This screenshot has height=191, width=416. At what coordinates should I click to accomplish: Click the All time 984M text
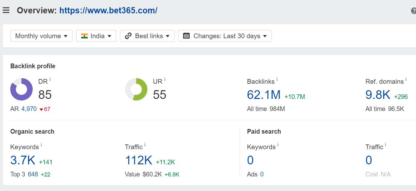(266, 109)
